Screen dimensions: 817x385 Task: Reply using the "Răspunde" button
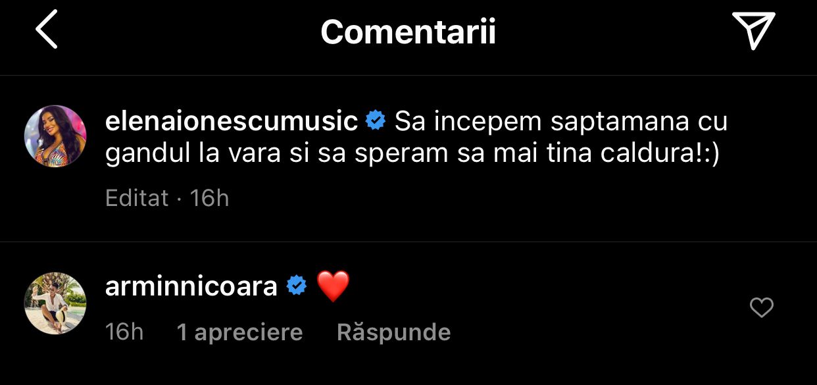(x=393, y=332)
